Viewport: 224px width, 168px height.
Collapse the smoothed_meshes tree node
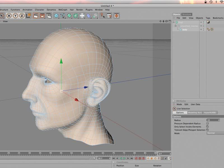point(176,26)
